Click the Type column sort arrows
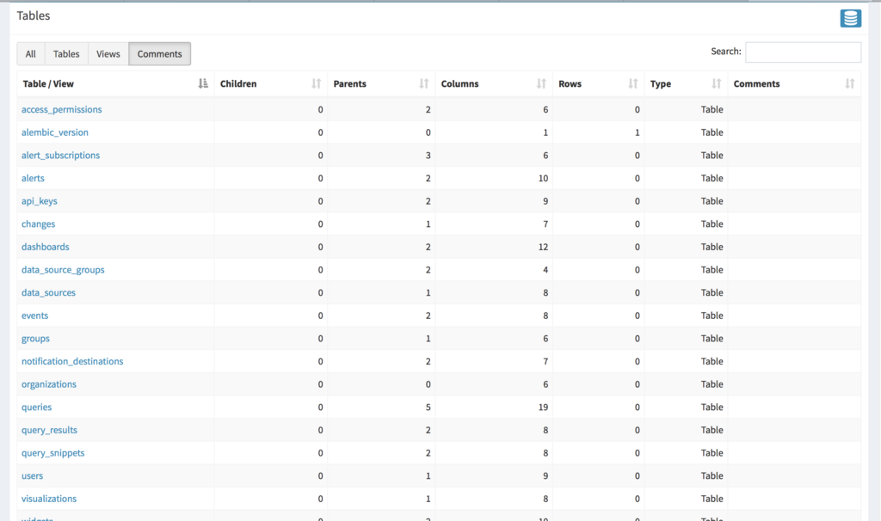This screenshot has width=881, height=521. point(717,83)
